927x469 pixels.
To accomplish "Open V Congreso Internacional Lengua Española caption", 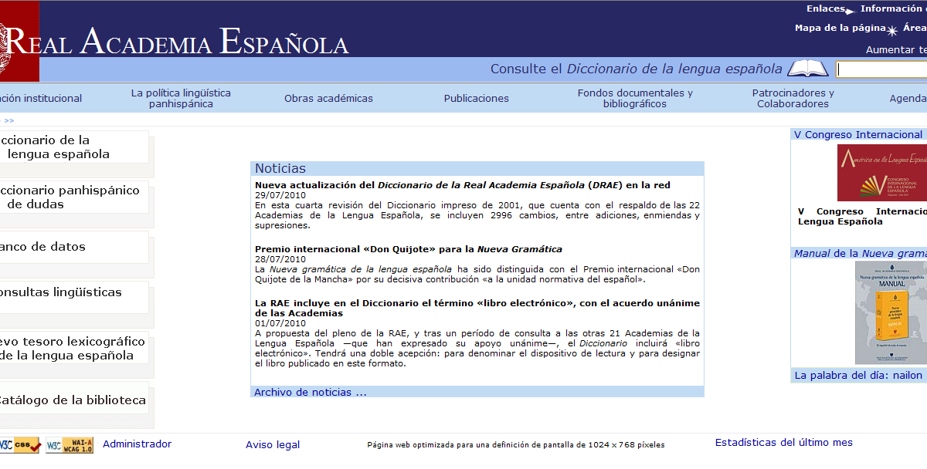I will point(862,216).
